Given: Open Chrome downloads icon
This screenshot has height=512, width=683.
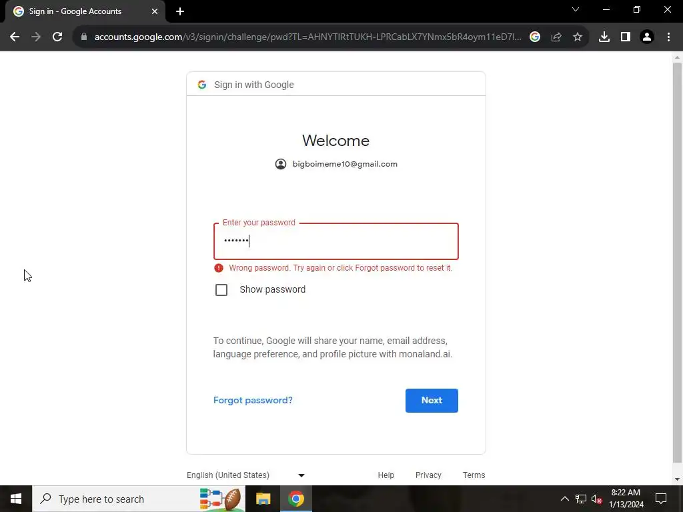Looking at the screenshot, I should click(x=604, y=37).
